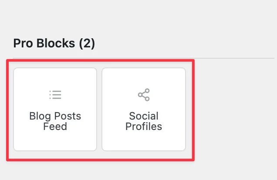The height and width of the screenshot is (180, 277).
Task: Select the Social Profiles block card
Action: click(x=144, y=109)
